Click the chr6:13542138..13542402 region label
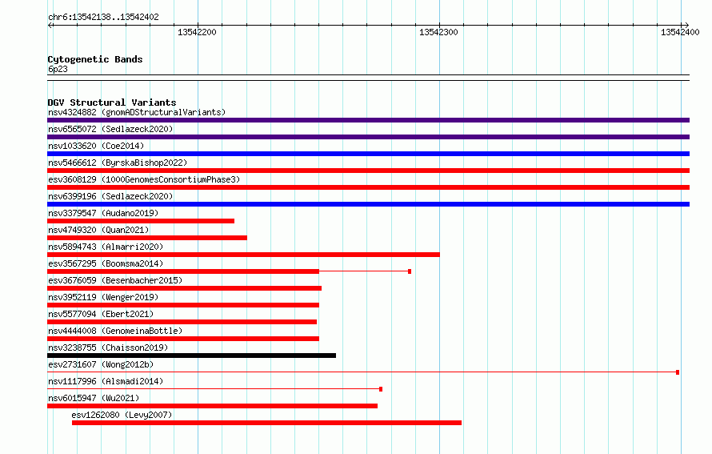712x454 pixels. pyautogui.click(x=103, y=18)
